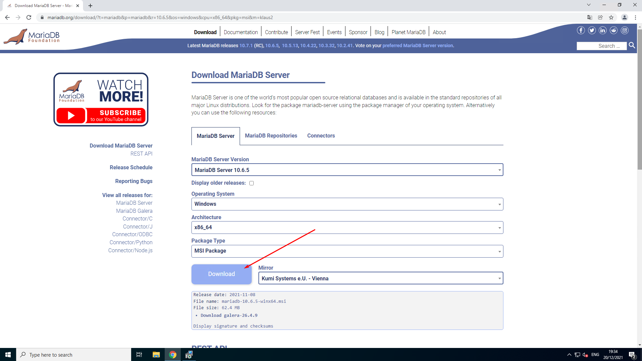Open MariaDB Galera releases link

(134, 211)
